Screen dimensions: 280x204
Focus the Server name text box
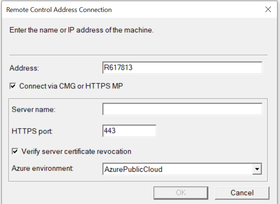point(182,109)
